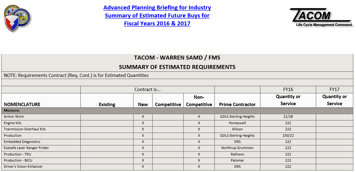The width and height of the screenshot is (356, 172).
Task: Select the 'Northrup Grummen' contractor cell
Action: pos(237,148)
